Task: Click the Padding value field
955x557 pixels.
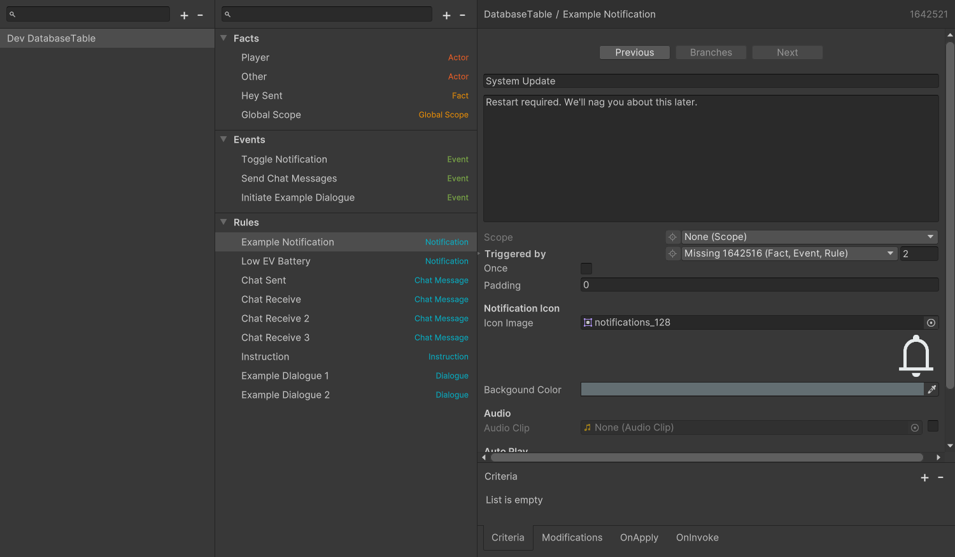Action: coord(760,285)
